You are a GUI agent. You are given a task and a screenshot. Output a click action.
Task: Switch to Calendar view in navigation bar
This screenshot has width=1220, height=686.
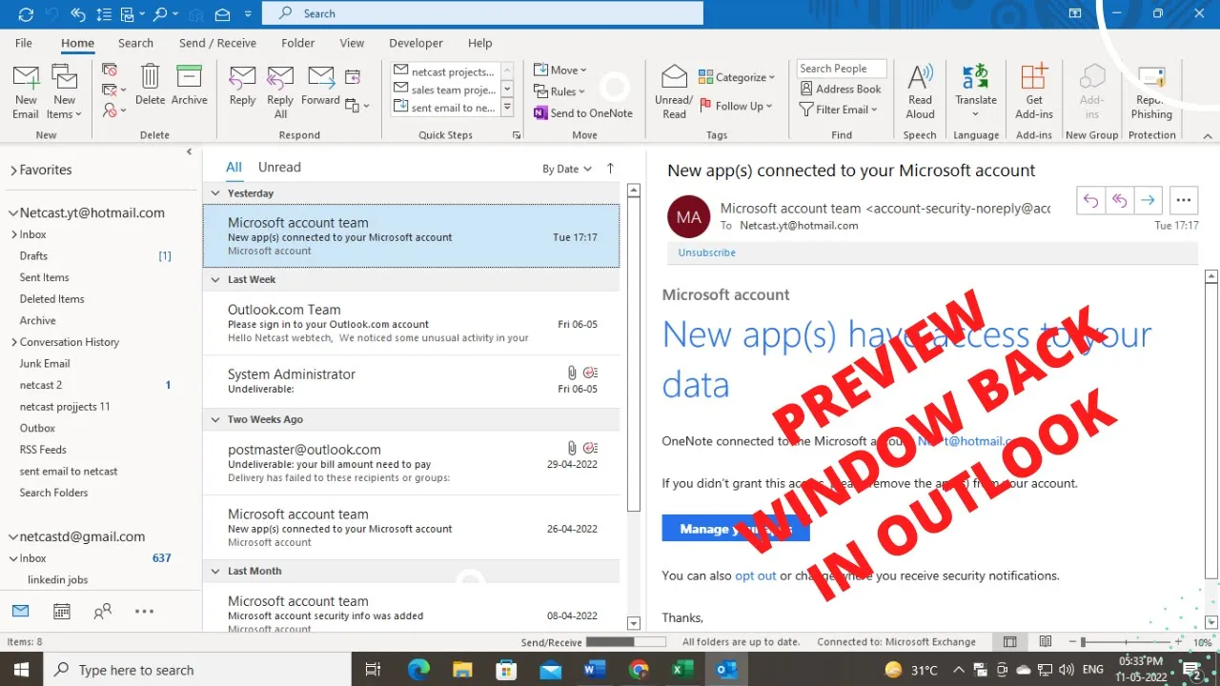point(62,611)
